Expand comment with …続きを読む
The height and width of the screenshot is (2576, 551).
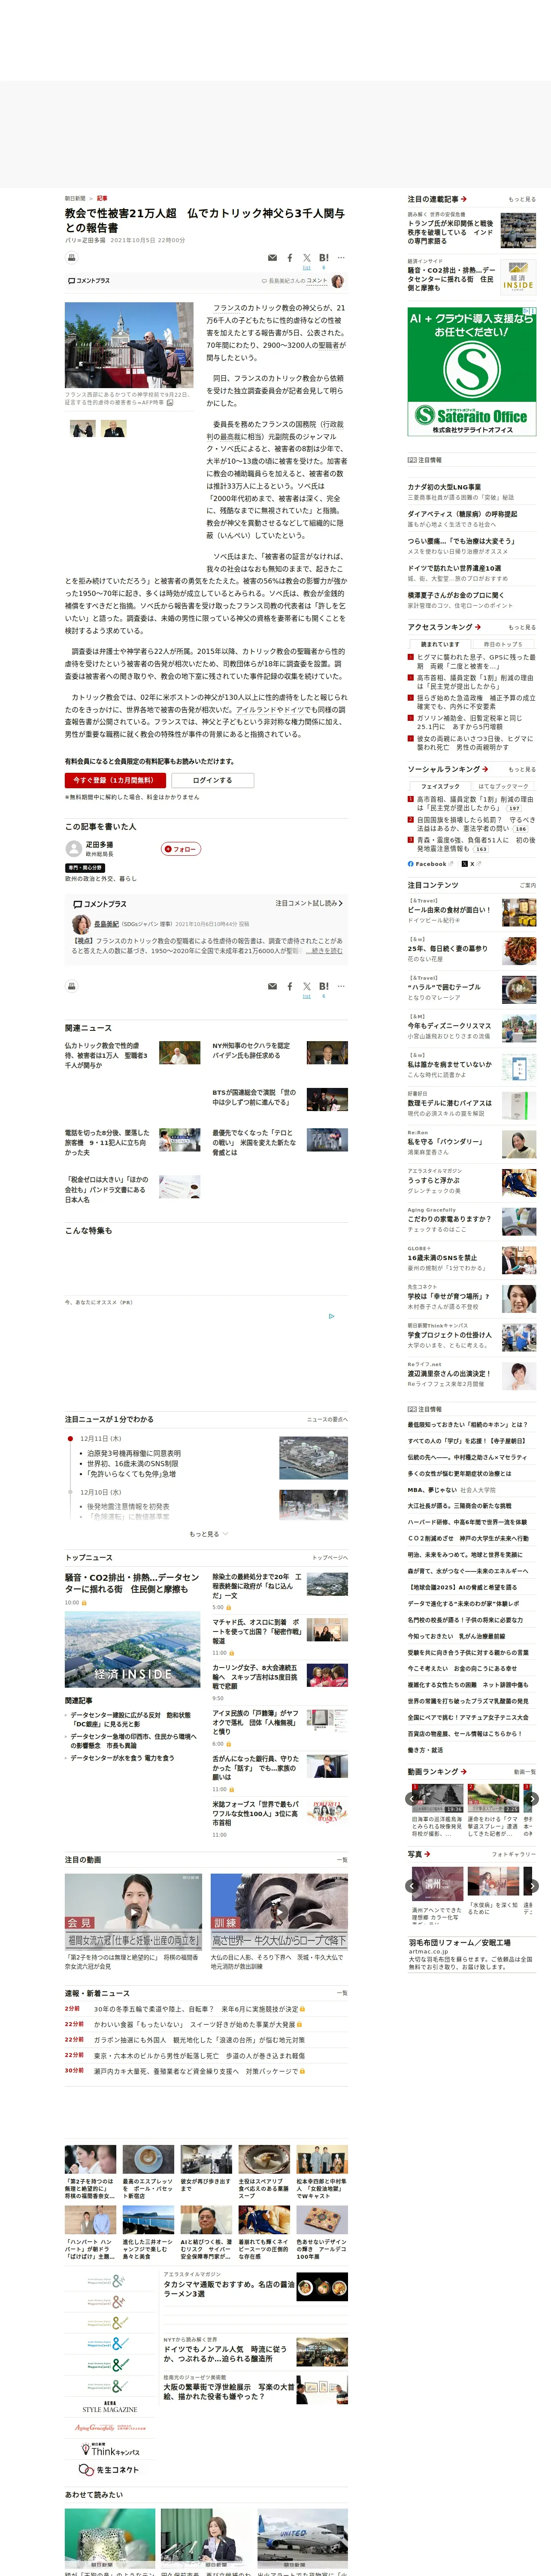[x=323, y=950]
